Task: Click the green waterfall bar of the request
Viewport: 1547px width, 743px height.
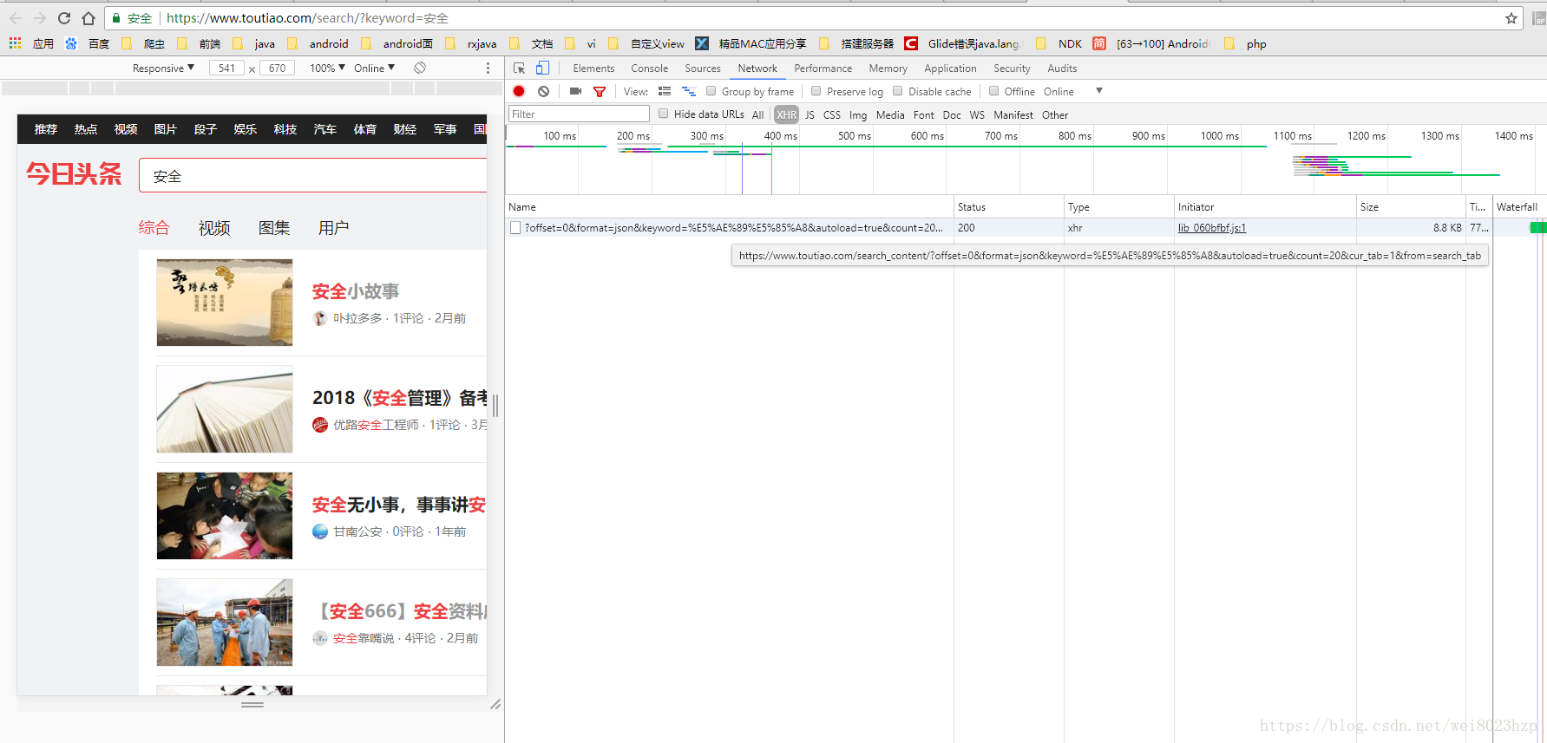Action: point(1537,228)
